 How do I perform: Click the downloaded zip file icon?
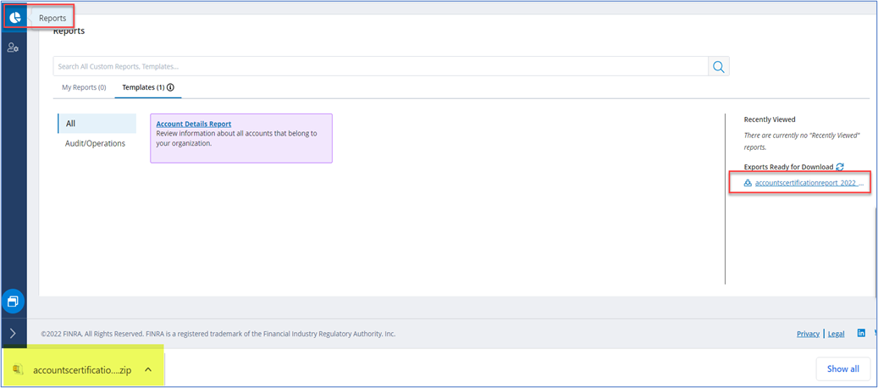pyautogui.click(x=19, y=369)
